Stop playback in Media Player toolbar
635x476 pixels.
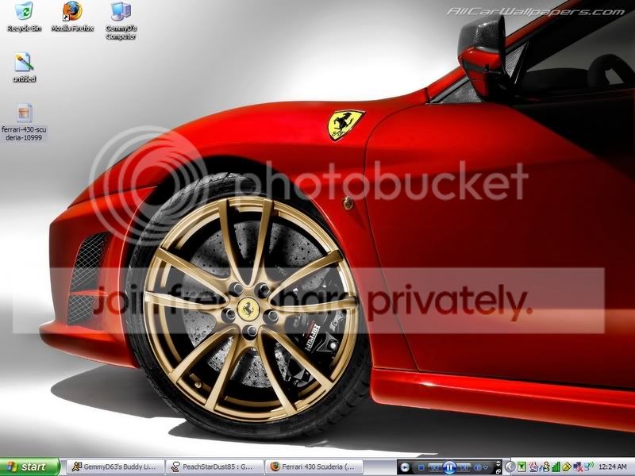tap(421, 467)
